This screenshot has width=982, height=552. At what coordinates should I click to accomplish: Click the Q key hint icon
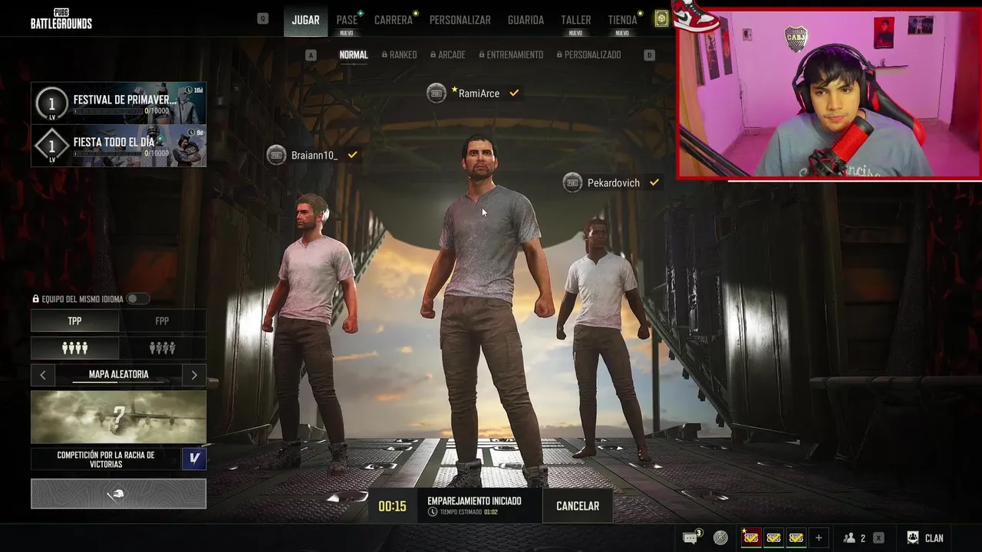pos(263,18)
